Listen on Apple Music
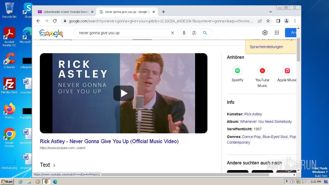This screenshot has width=329, height=185. pos(287,74)
